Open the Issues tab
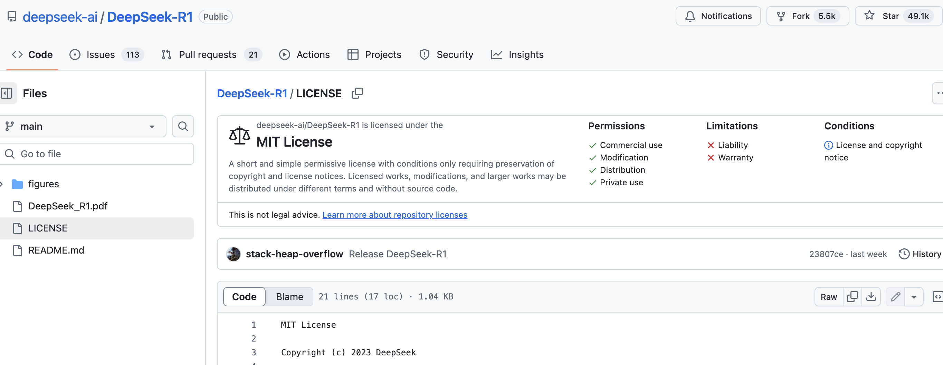Image resolution: width=943 pixels, height=365 pixels. (106, 55)
